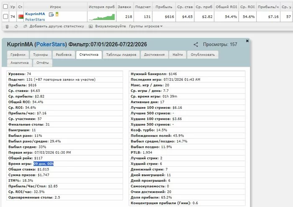Click the ITM%: 18.5% row
This screenshot has width=293, height=207.
pos(64,181)
